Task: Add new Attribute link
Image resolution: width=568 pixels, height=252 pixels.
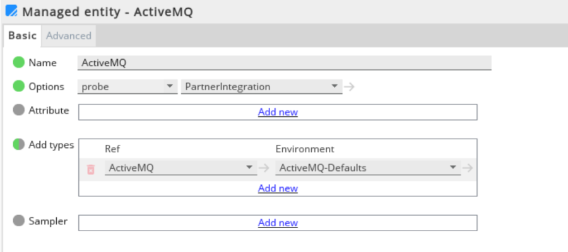Action: pyautogui.click(x=278, y=112)
